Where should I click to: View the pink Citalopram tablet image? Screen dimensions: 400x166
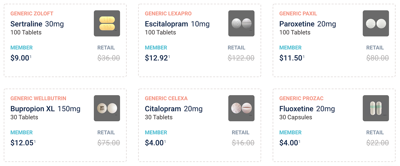(241, 108)
